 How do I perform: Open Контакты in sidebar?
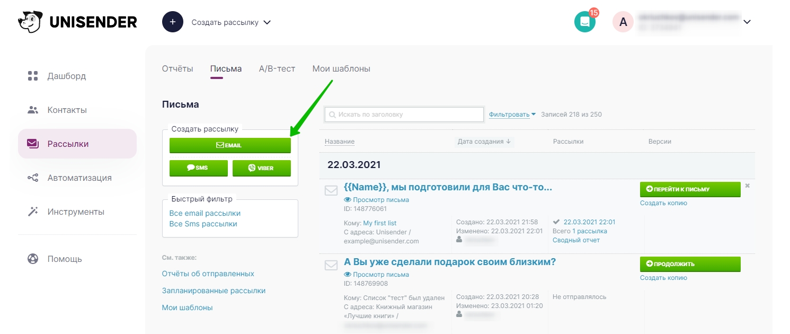[x=77, y=110]
